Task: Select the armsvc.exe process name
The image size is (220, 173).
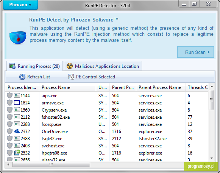Action: (x=53, y=103)
